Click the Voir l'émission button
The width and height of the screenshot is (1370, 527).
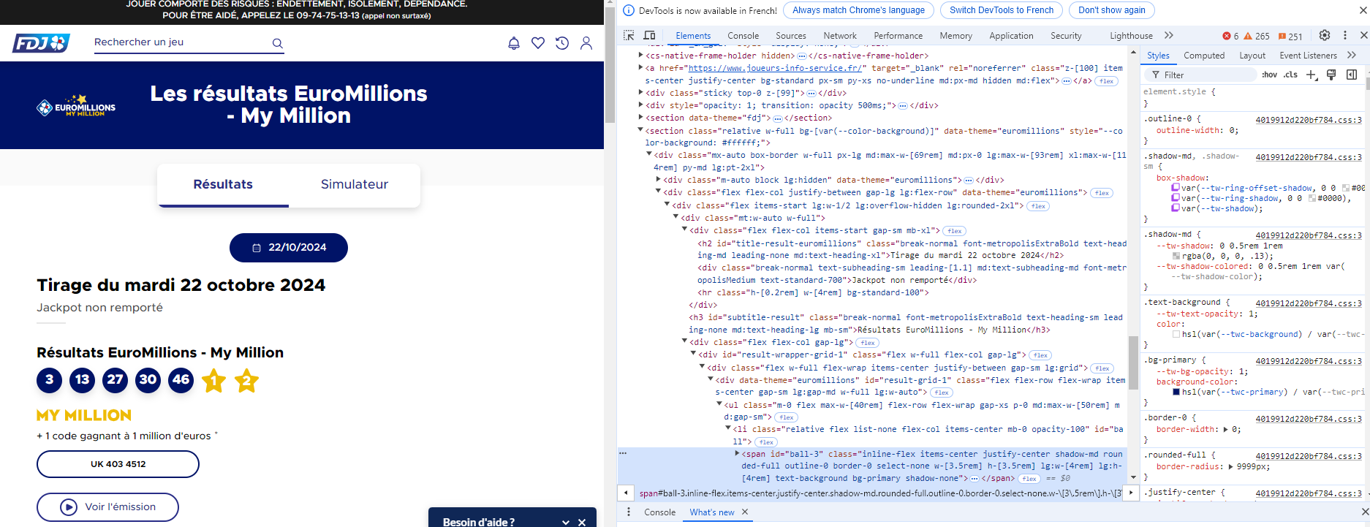(108, 507)
